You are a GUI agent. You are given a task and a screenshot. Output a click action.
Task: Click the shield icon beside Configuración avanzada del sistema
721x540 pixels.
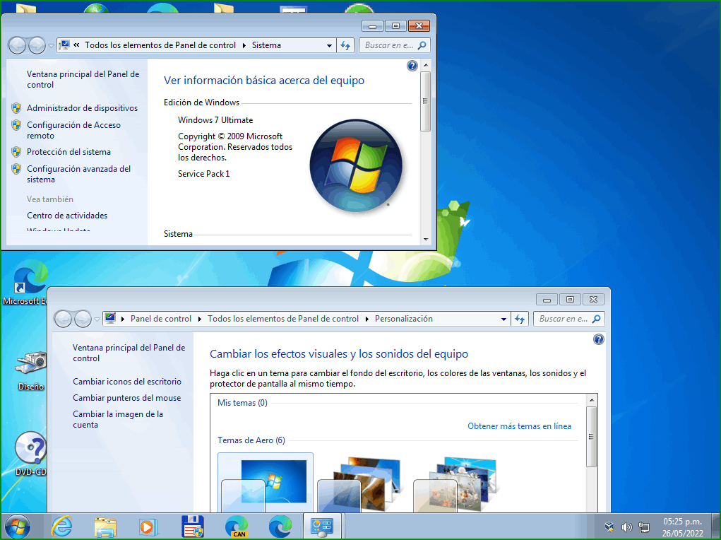click(16, 169)
